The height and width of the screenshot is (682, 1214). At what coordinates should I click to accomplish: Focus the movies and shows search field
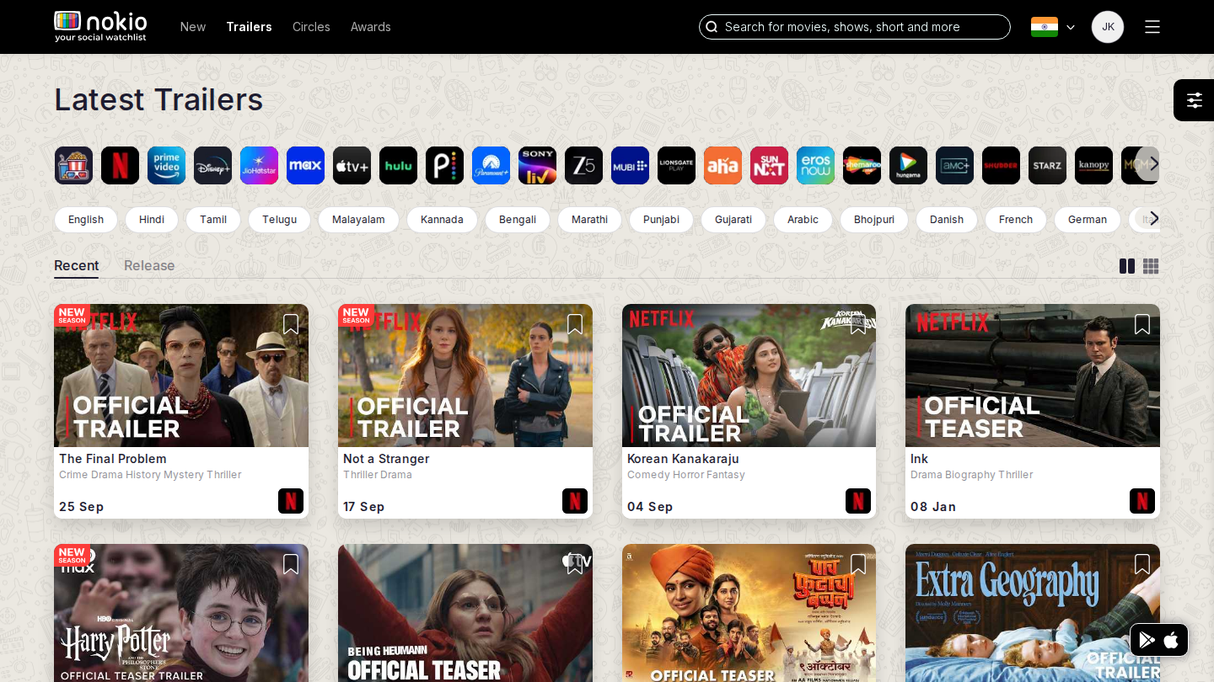click(x=855, y=27)
